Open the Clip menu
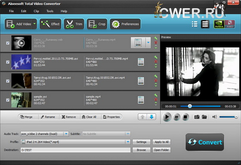The height and width of the screenshot is (165, 241). [x=36, y=11]
